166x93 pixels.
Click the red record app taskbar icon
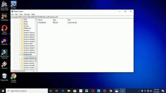pos(105,91)
